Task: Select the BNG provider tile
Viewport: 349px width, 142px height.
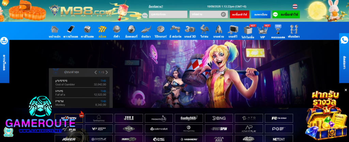Action: 219,118
